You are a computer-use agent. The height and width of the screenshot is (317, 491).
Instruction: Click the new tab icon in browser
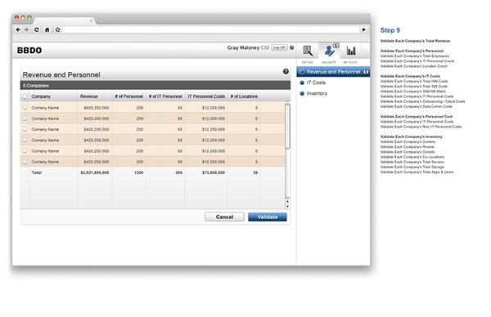(100, 21)
